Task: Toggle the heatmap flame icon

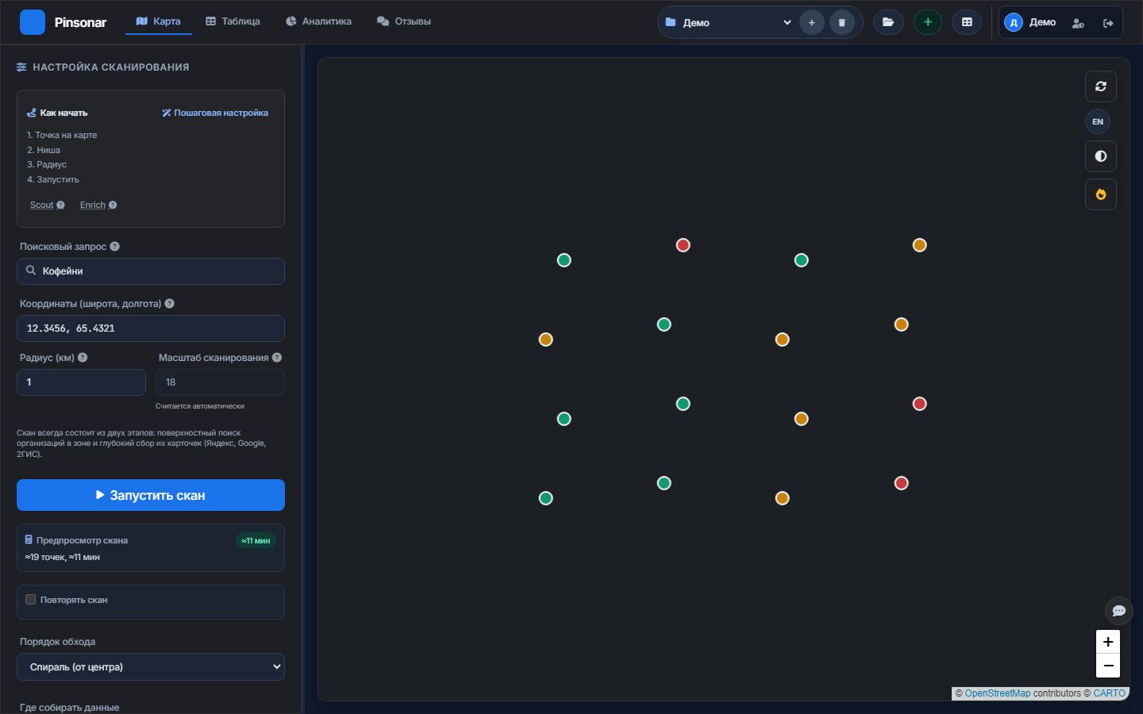Action: (x=1100, y=194)
